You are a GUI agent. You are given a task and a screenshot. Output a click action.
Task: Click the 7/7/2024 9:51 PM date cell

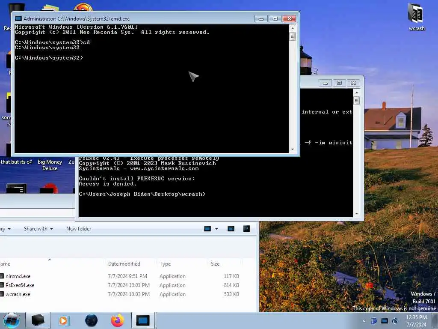click(127, 276)
